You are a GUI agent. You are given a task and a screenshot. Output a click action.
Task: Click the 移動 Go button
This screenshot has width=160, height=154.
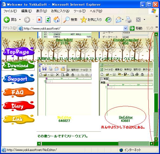(136, 28)
